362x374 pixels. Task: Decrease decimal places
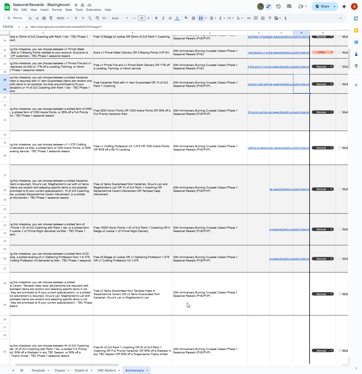coord(90,18)
